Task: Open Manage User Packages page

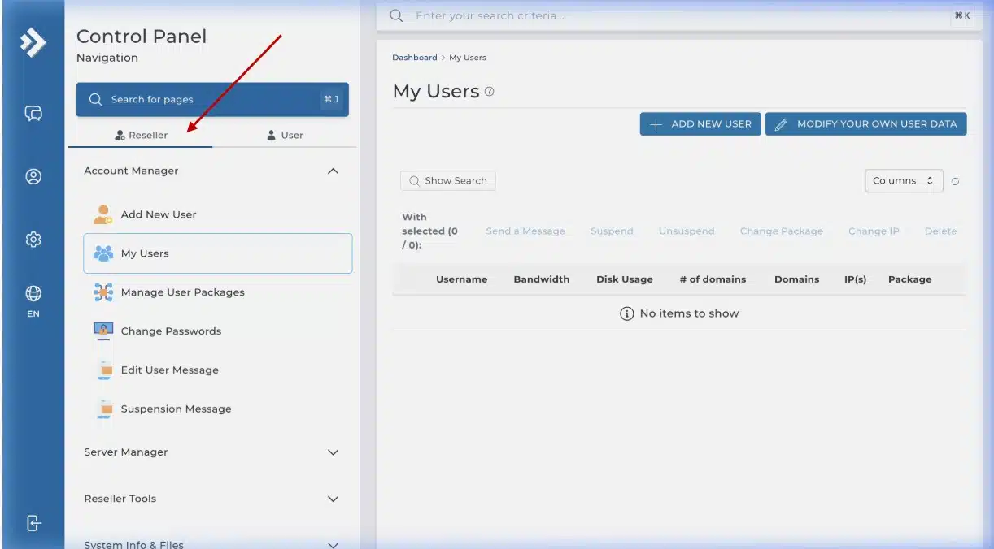Action: pyautogui.click(x=218, y=292)
